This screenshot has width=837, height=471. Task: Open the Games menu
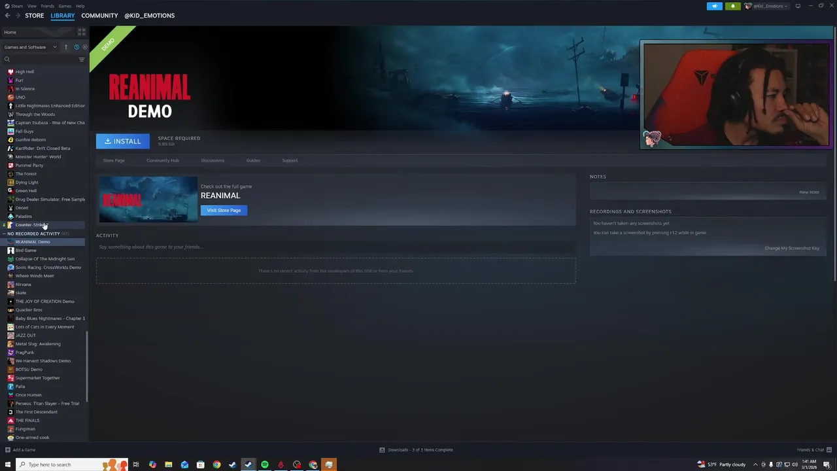point(65,6)
